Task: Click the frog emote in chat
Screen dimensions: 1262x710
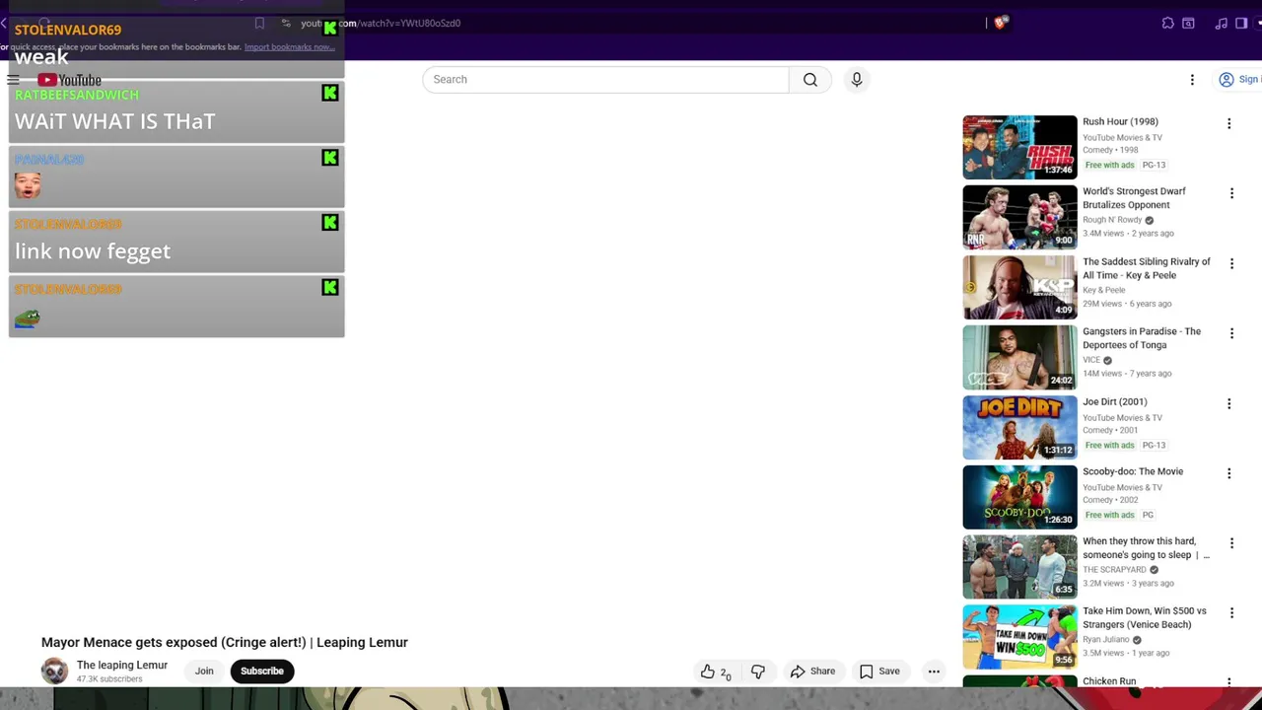Action: point(28,318)
